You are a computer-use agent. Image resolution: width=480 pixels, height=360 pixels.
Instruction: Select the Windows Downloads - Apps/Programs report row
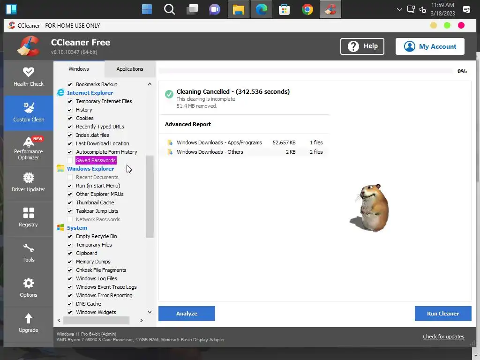coord(245,142)
